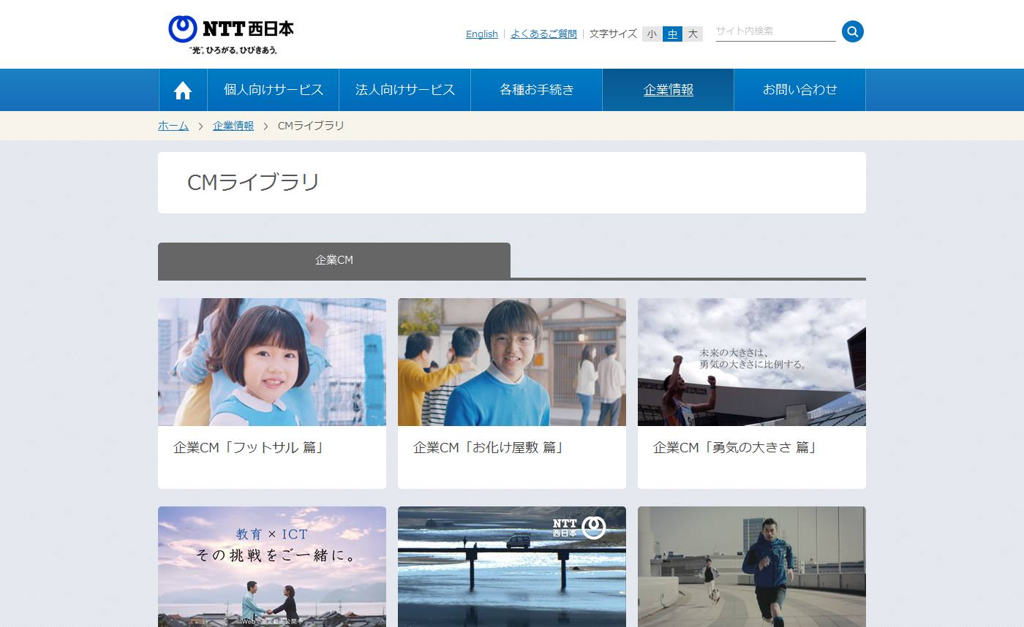Click the 企業CM「お化け屋敷 篇」title
The image size is (1024, 627).
tap(489, 447)
